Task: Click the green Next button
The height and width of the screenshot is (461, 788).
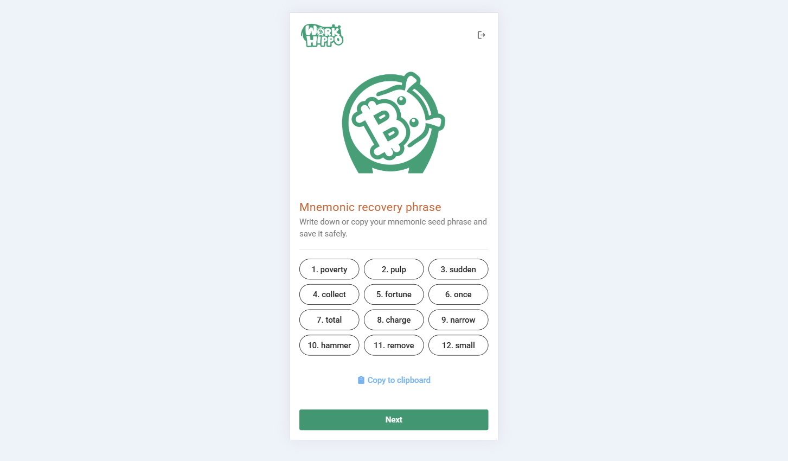Action: tap(394, 420)
